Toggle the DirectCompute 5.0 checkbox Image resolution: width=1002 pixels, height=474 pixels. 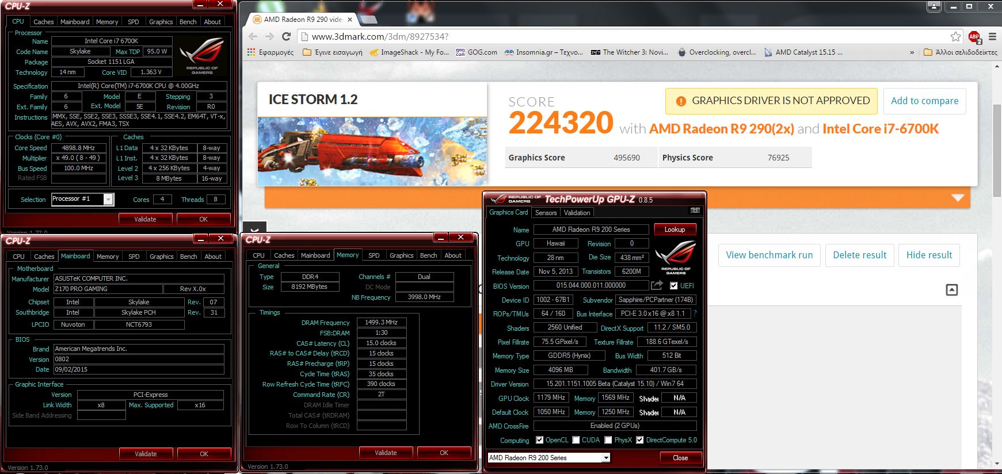click(639, 440)
